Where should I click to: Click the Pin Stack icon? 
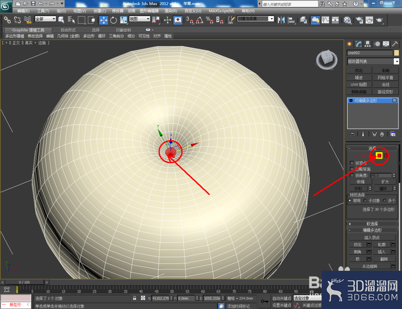(352, 134)
